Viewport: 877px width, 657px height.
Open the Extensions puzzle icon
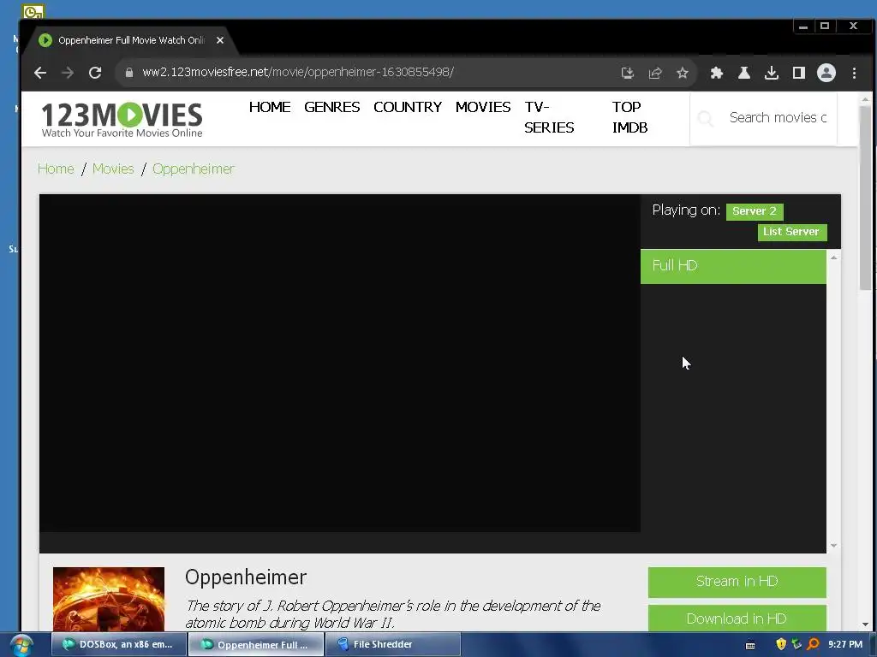click(x=717, y=73)
